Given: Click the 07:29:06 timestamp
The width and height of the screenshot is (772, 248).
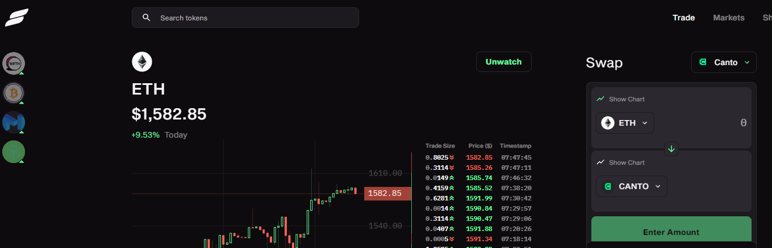Looking at the screenshot, I should click(x=516, y=219).
